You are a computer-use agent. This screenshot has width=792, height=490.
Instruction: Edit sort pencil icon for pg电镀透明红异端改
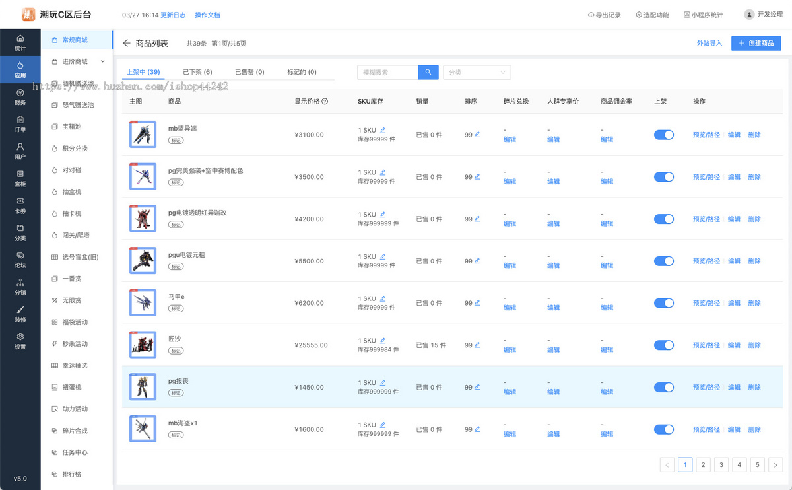(477, 219)
